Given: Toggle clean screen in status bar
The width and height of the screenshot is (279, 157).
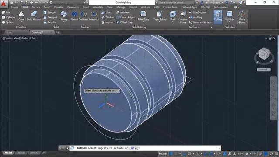Looking at the screenshot, I should point(271,154).
